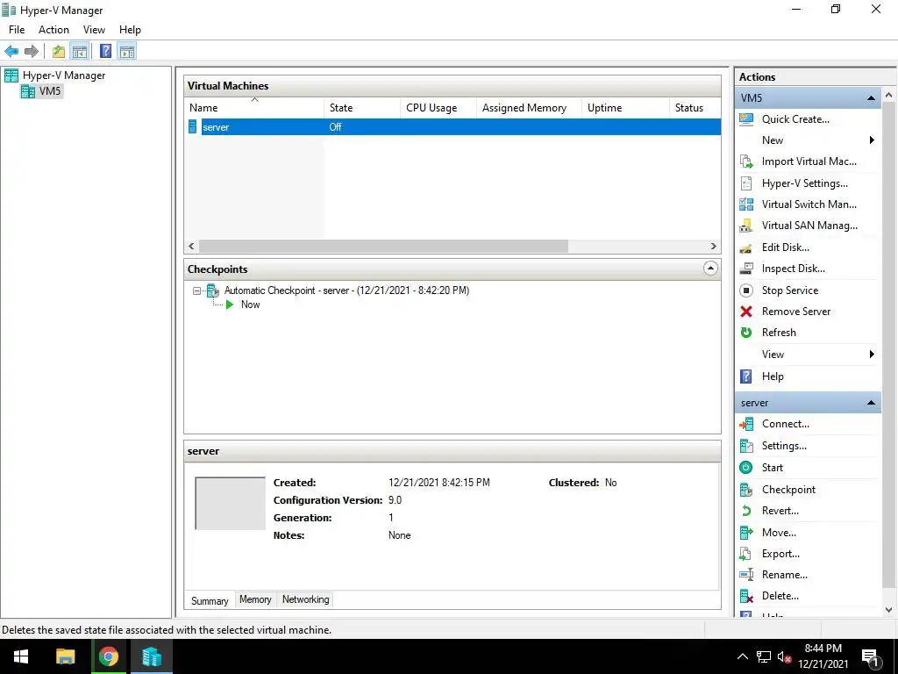The width and height of the screenshot is (898, 674).
Task: Click the Up one level folder icon
Action: coord(59,52)
